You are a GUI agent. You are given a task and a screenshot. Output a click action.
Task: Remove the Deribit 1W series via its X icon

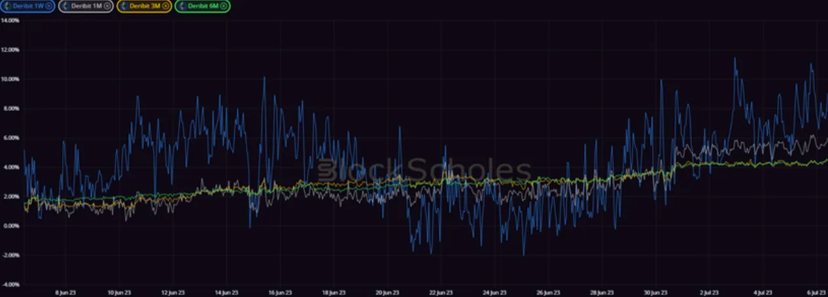[49, 6]
